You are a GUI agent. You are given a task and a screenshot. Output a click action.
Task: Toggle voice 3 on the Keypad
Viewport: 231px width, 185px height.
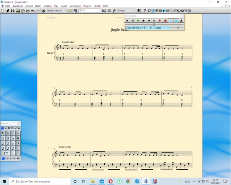11,158
